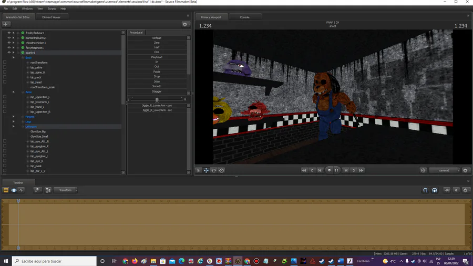
Task: Open viewport settings gear next to camera1
Action: pos(465,170)
